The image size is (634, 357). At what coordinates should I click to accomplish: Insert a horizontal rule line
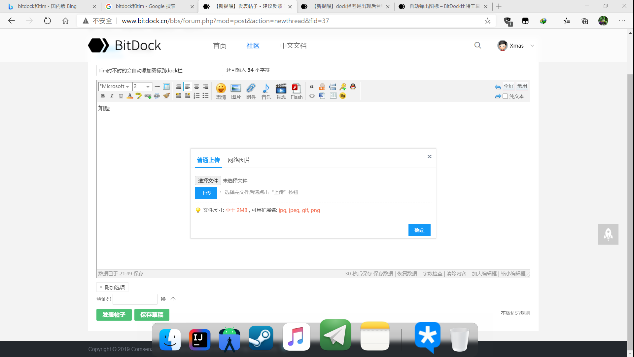pyautogui.click(x=157, y=87)
